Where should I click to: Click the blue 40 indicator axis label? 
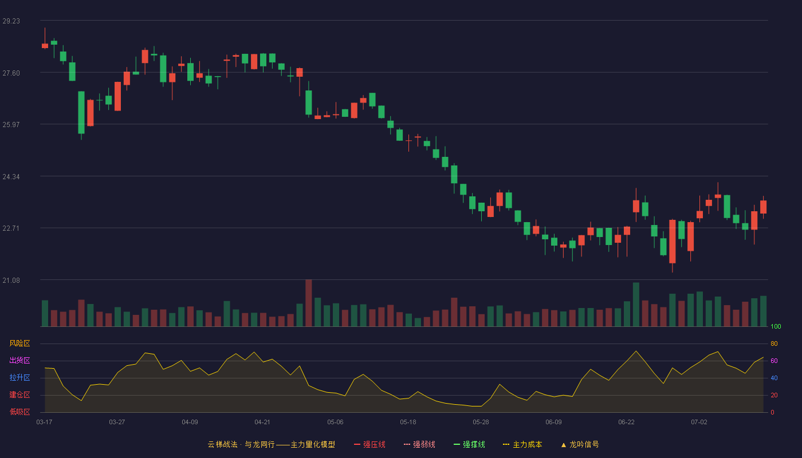774,378
